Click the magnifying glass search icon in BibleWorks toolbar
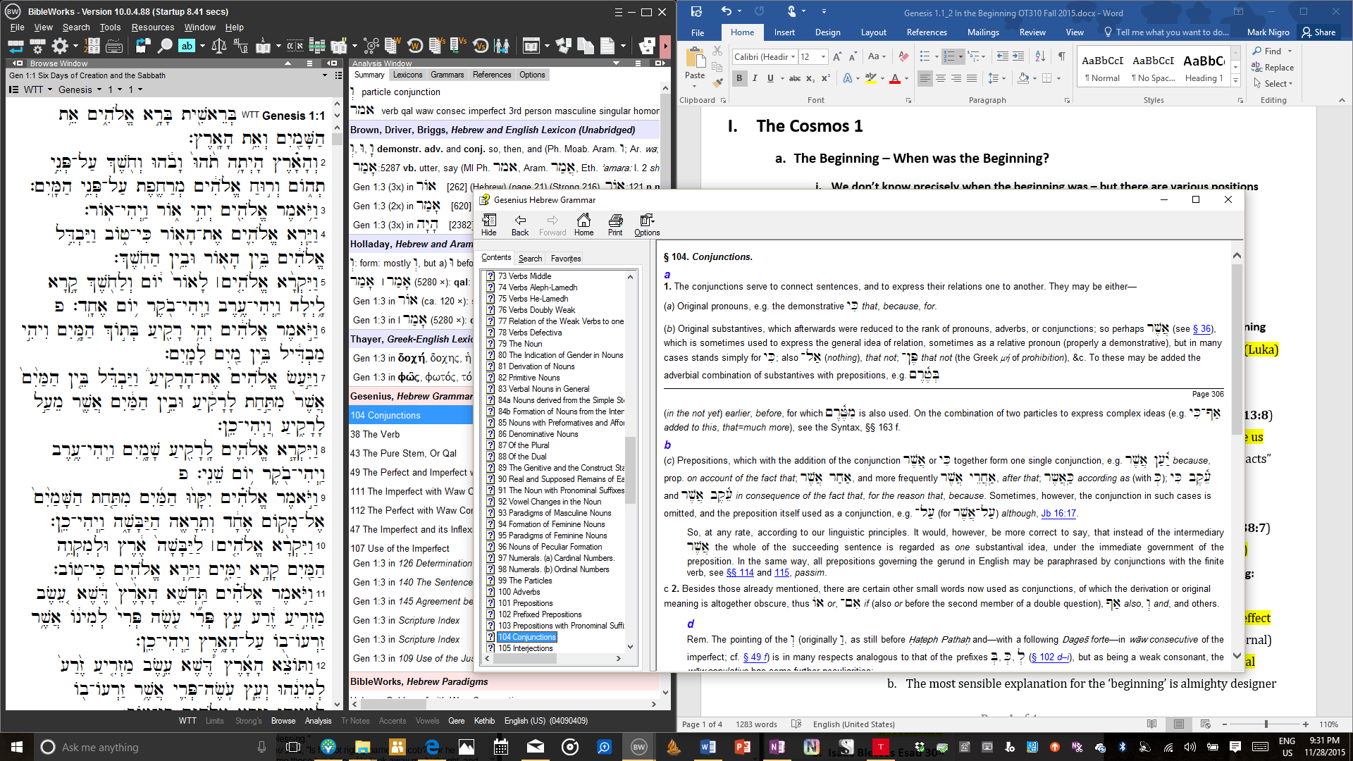This screenshot has width=1353, height=761. 164,47
